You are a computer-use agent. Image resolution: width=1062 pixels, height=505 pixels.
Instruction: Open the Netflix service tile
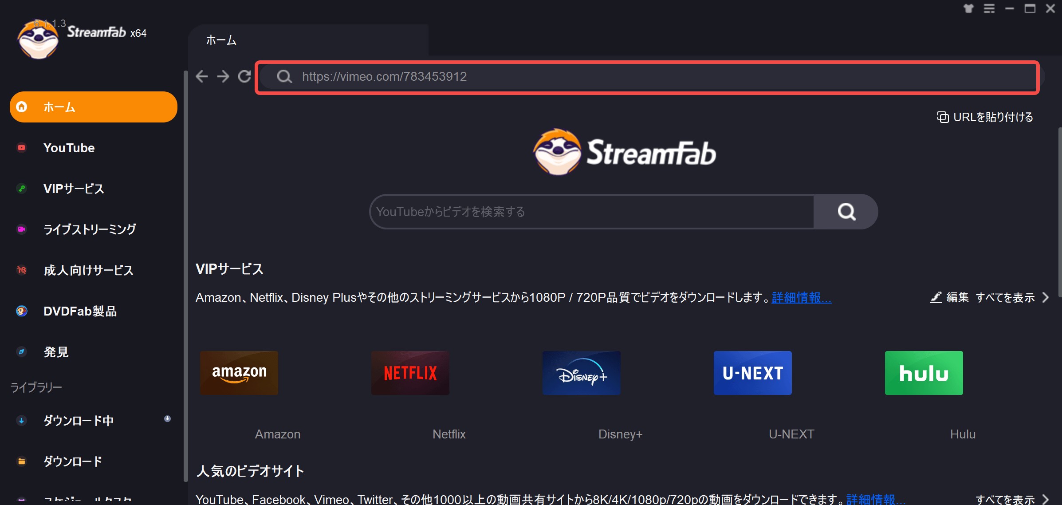[x=410, y=373]
